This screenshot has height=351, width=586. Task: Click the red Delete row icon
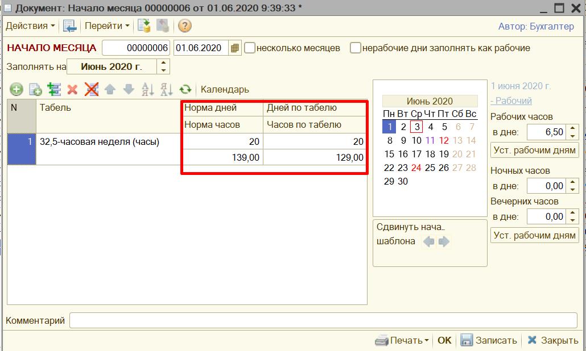point(72,89)
